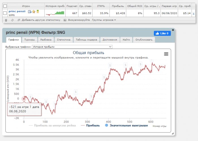Click the $ marker near game 480
This screenshot has width=198, height=141.
coord(125,65)
